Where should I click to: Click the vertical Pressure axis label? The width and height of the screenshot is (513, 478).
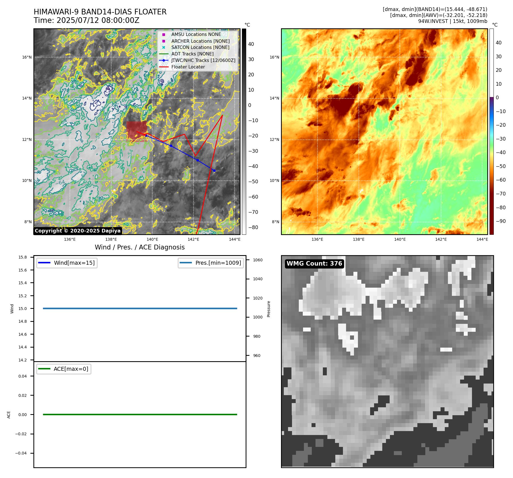tap(269, 309)
